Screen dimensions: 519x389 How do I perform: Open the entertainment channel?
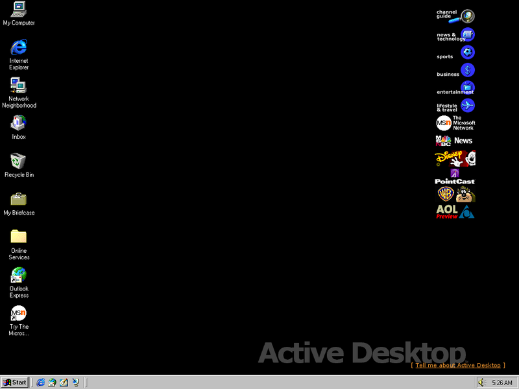click(455, 88)
